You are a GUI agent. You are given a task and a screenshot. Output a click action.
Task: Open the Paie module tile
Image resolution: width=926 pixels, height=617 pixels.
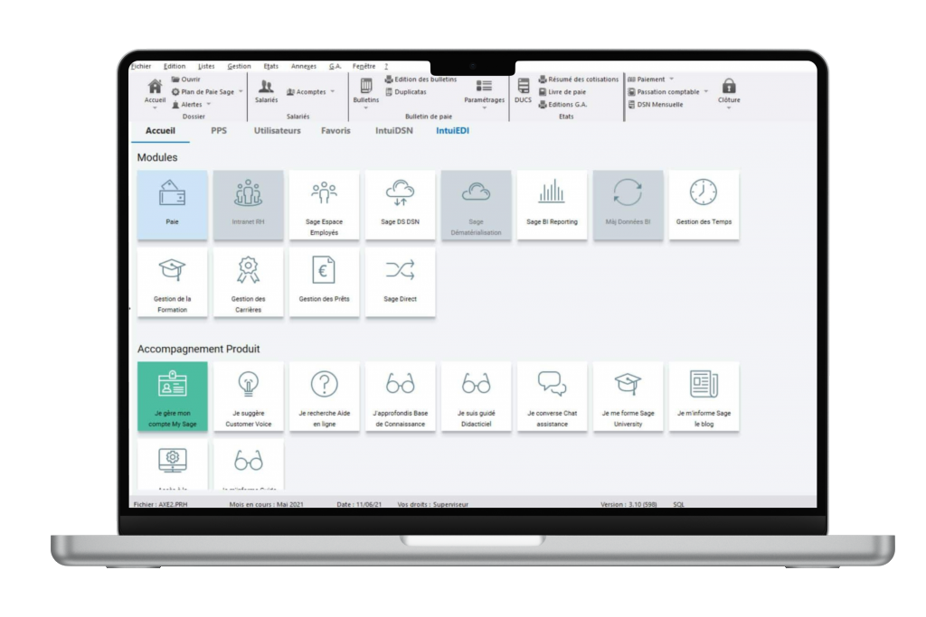pyautogui.click(x=172, y=205)
